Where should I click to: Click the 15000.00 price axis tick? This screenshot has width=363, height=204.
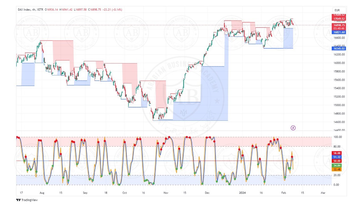[x=339, y=105]
